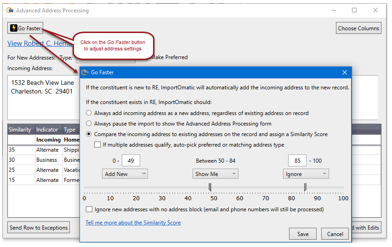The height and width of the screenshot is (247, 392).
Task: Enable Ignore new addresses with no address block
Action: 89,209
